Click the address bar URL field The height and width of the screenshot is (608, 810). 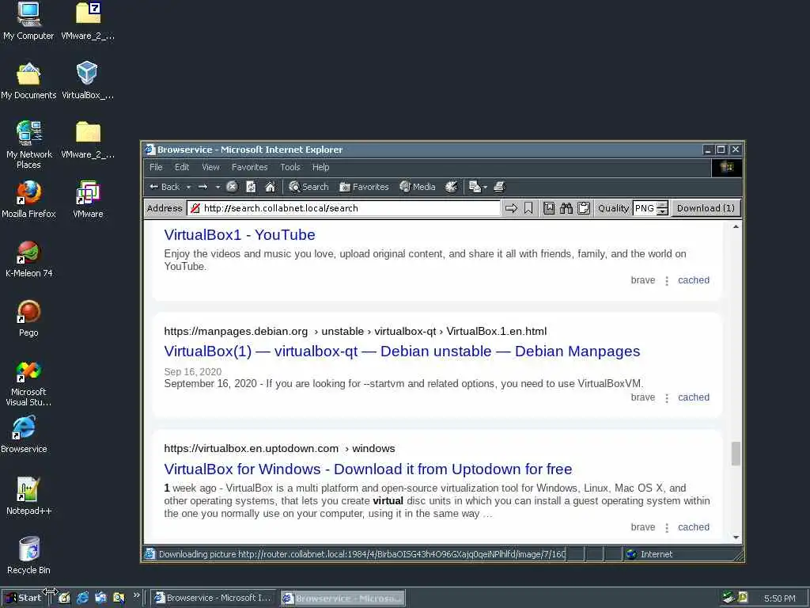tap(343, 208)
